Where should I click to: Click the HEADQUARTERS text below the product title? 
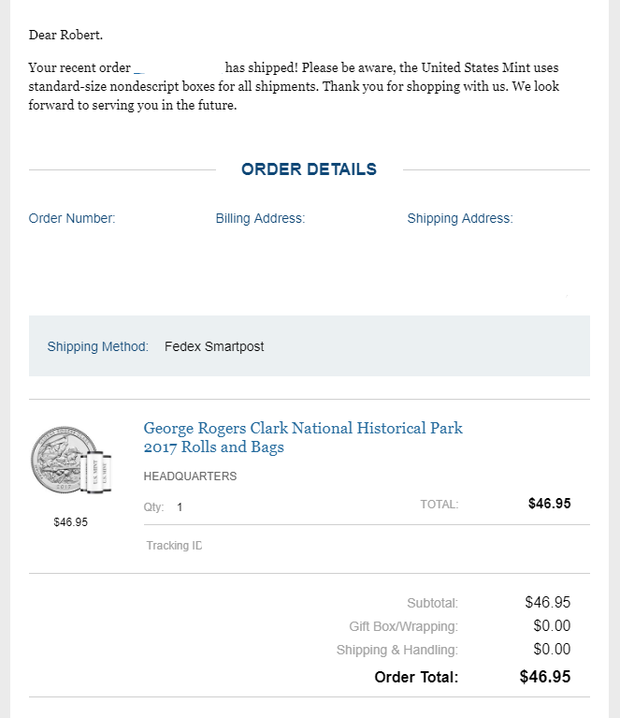click(x=190, y=476)
